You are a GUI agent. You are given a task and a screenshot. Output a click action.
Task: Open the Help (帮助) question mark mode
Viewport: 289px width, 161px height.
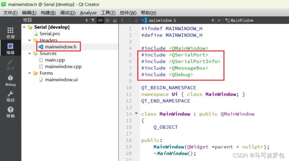[10, 112]
